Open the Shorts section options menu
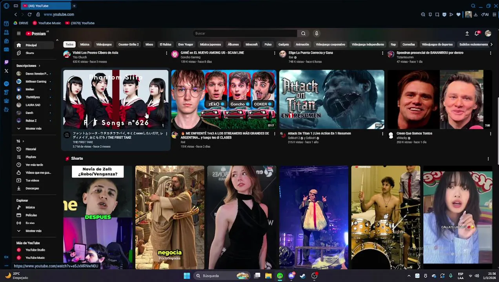 [x=488, y=159]
